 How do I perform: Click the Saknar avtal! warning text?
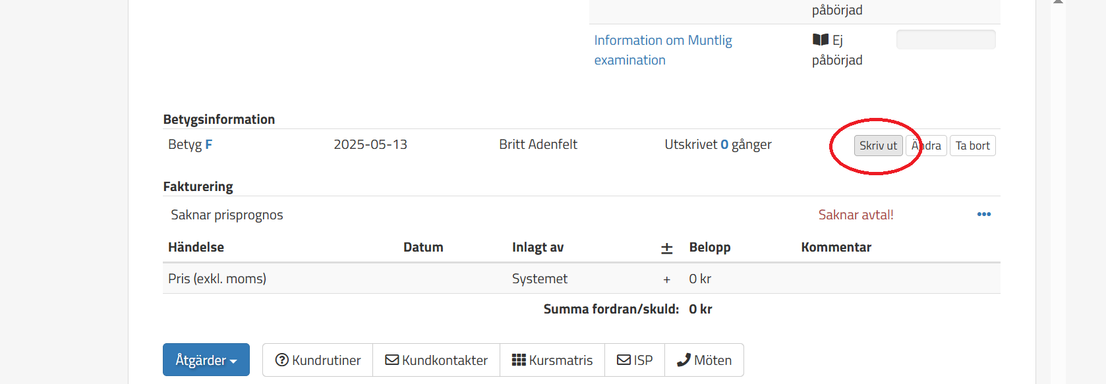pos(856,215)
